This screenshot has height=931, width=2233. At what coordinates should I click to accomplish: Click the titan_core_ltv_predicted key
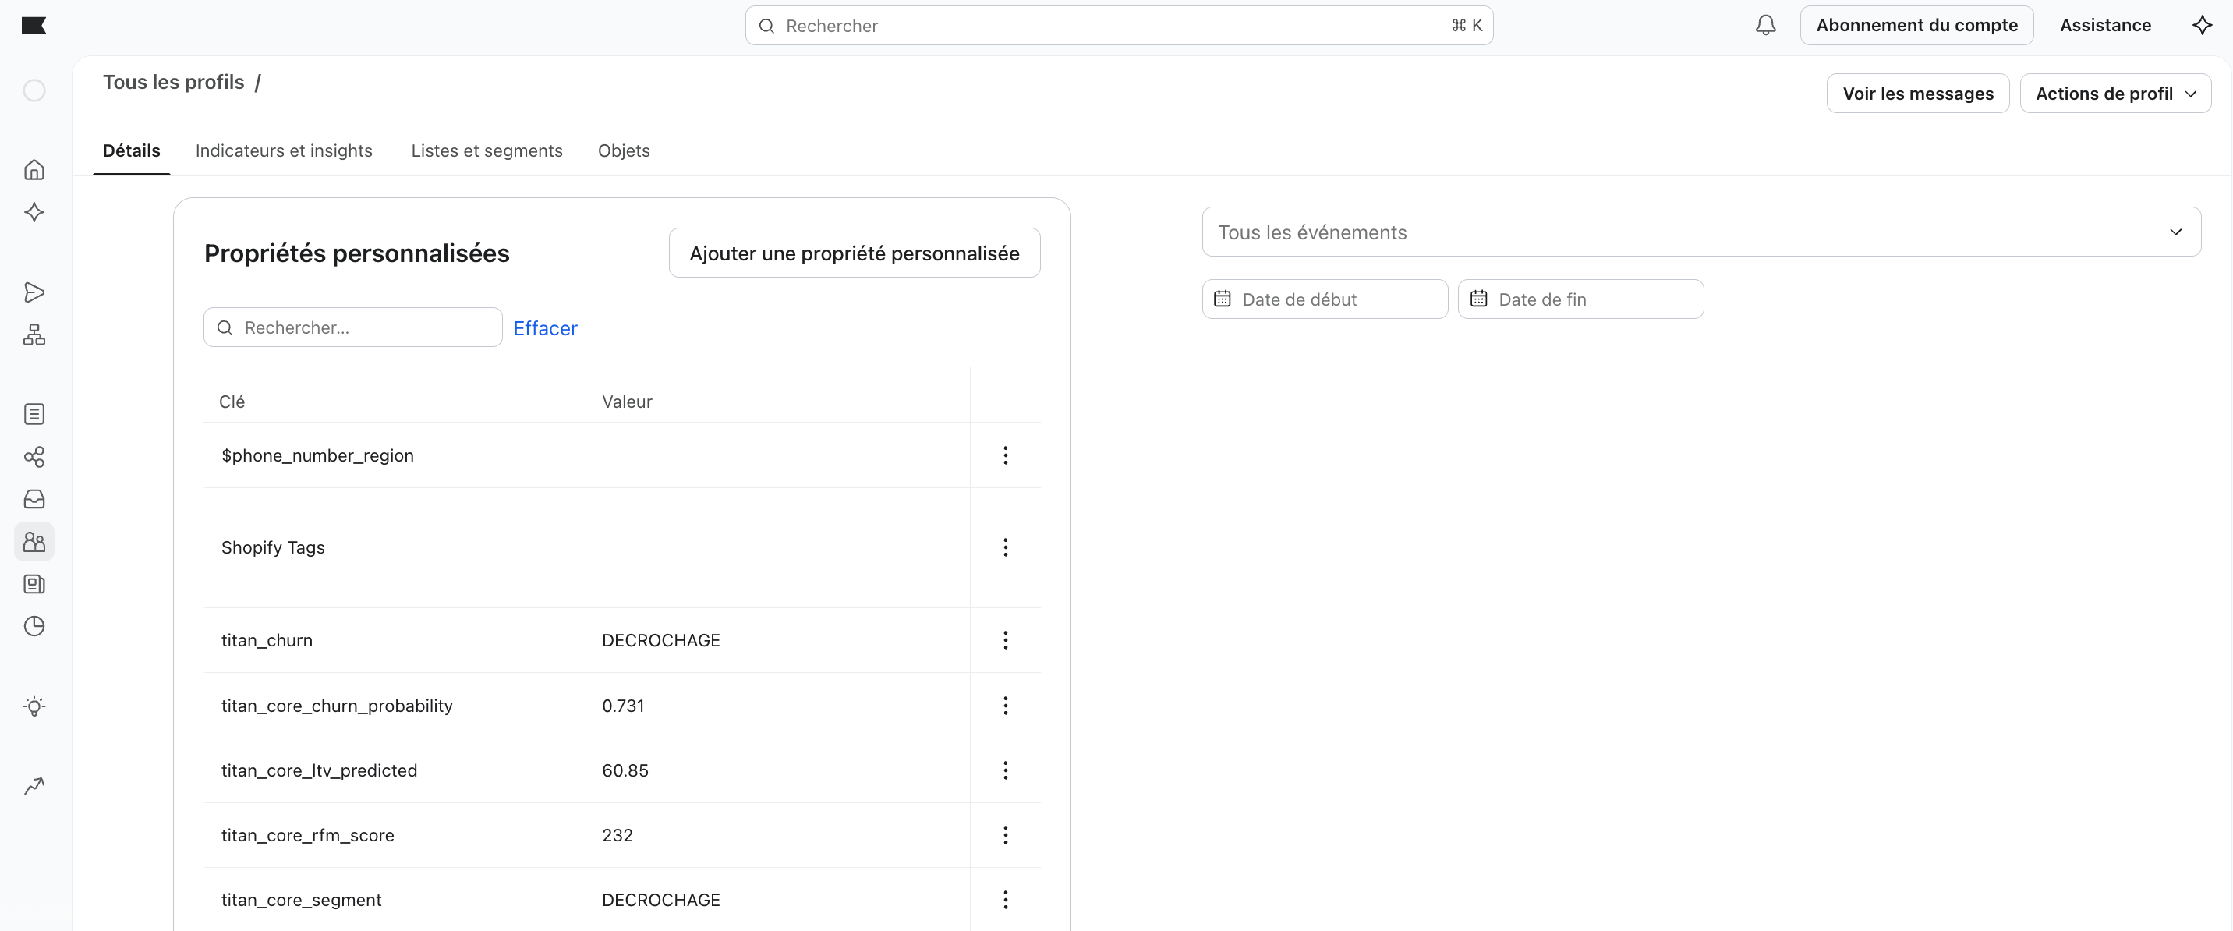tap(318, 770)
